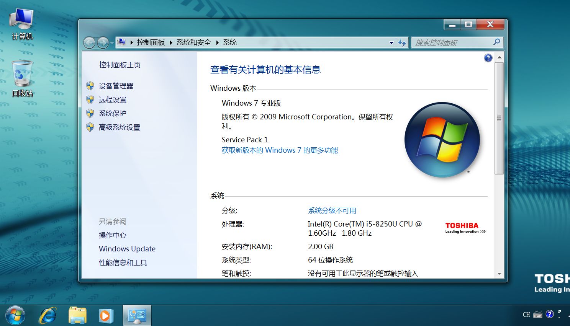570x326 pixels.
Task: Click 获取新版本的 Windows 7 的更多功能 link
Action: tap(280, 150)
